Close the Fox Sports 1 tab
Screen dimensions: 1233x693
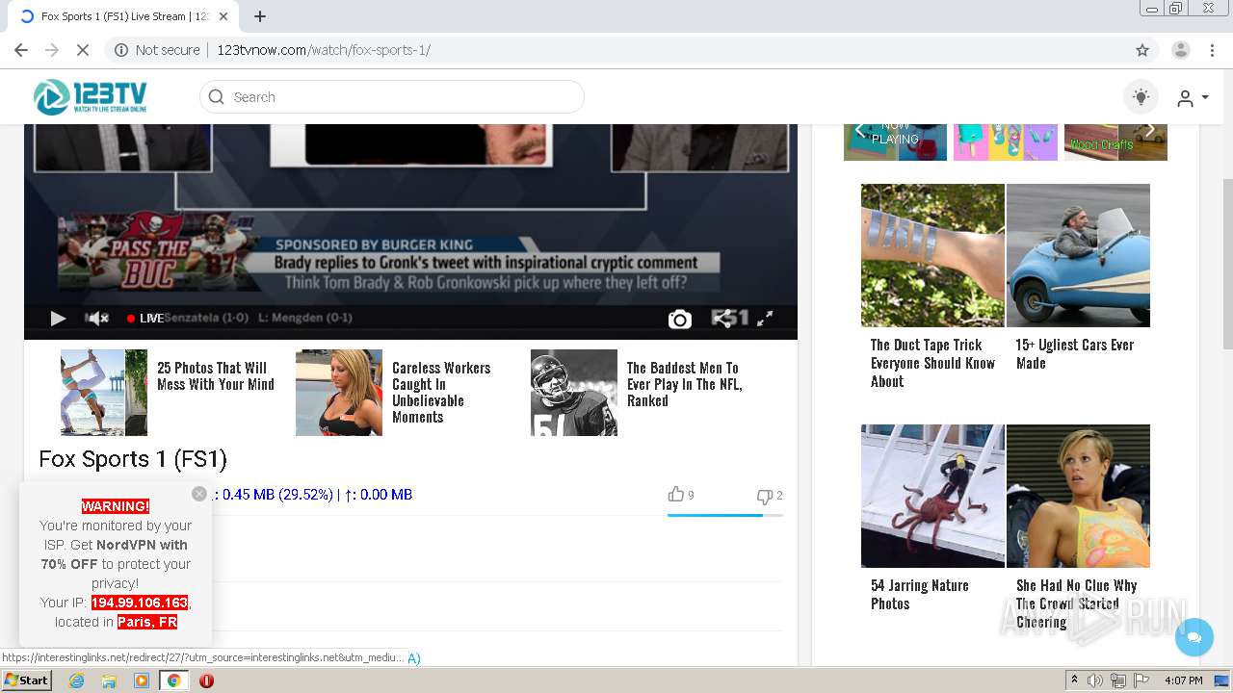(223, 16)
